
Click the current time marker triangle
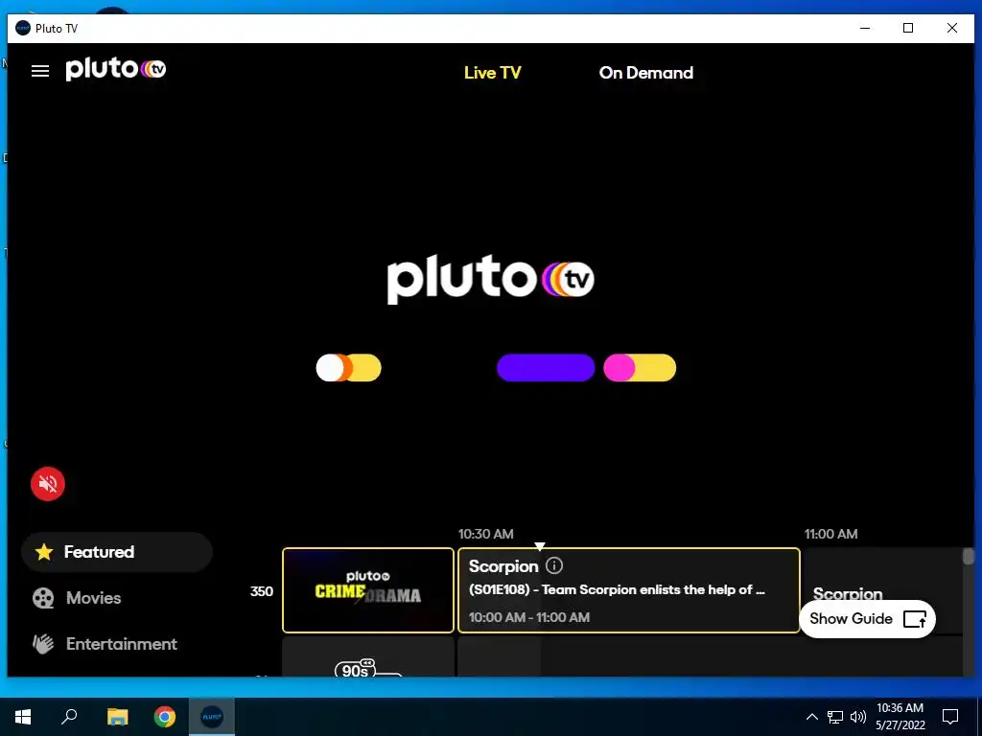(540, 546)
